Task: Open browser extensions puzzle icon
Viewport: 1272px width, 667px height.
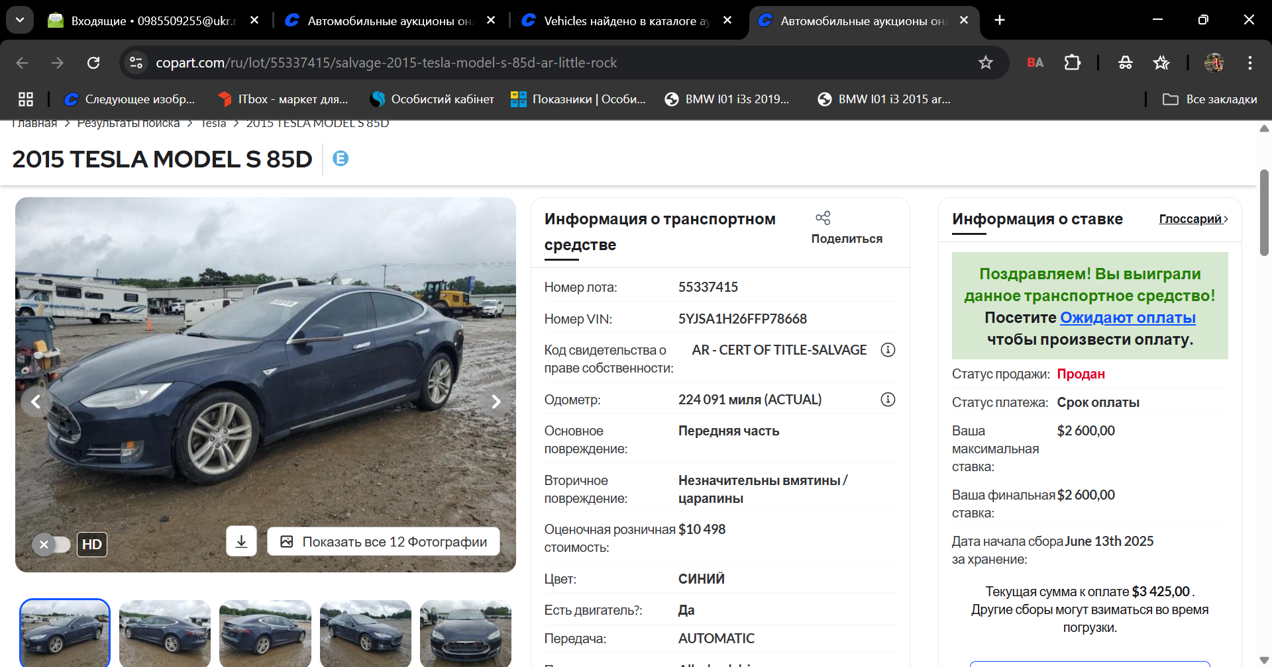Action: tap(1072, 63)
